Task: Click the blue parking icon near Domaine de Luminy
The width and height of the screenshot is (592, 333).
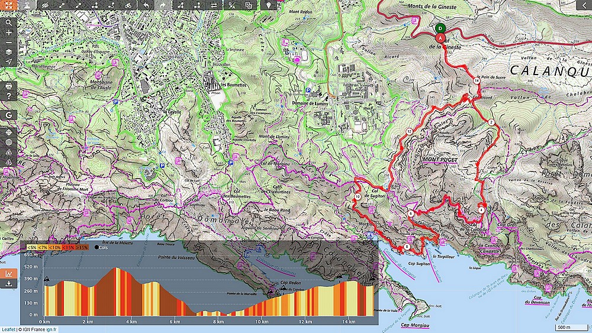Action: pos(308,90)
